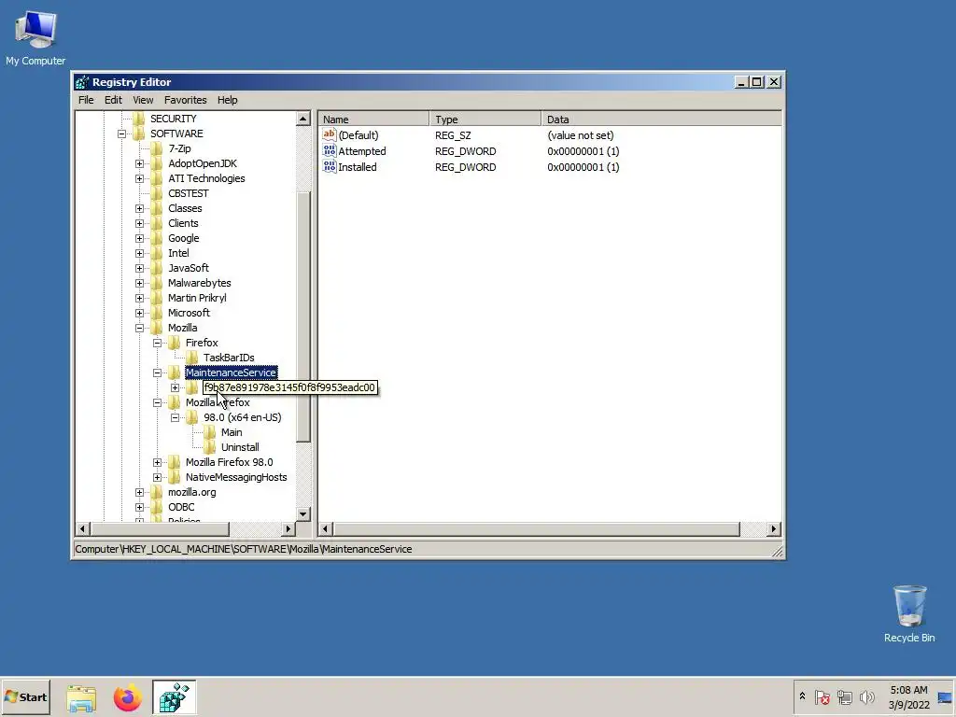Click the tree pane scroll-right arrow

pyautogui.click(x=289, y=528)
